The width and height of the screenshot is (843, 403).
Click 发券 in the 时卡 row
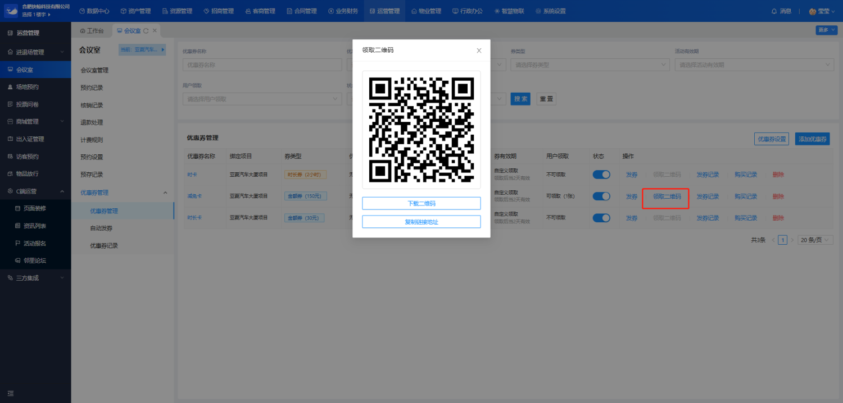[x=632, y=175]
